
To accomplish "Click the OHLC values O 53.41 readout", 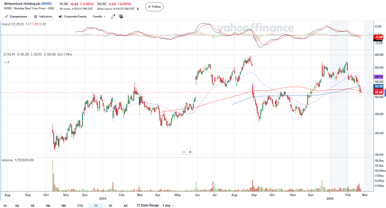I will coord(9,54).
